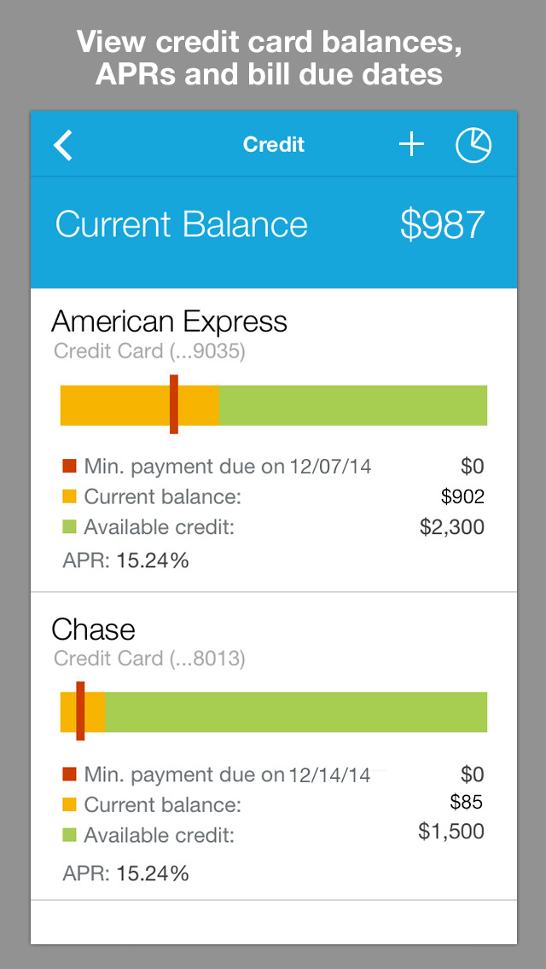Tap the green available credit legend square for American Express

(70, 527)
